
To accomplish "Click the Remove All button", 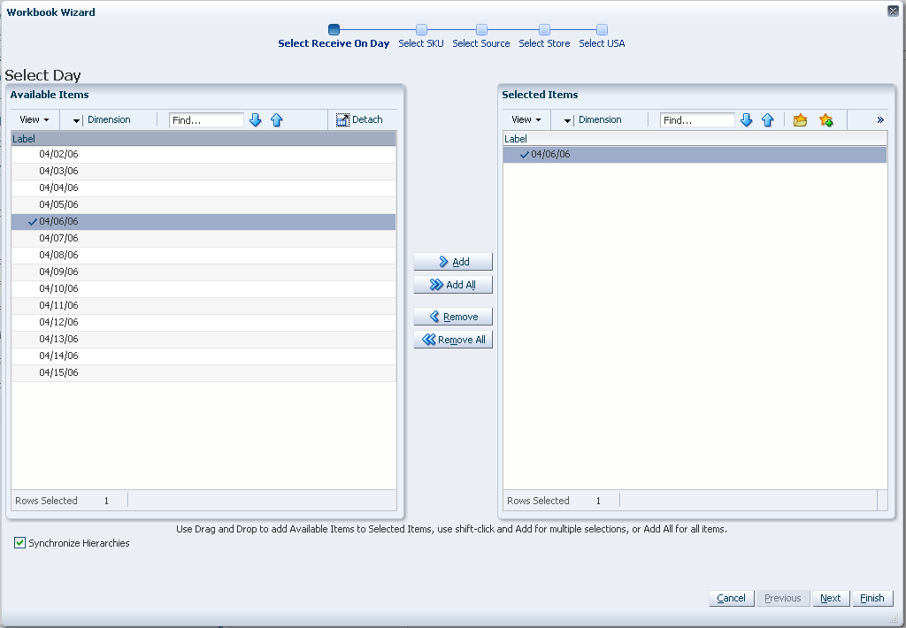I will point(453,340).
